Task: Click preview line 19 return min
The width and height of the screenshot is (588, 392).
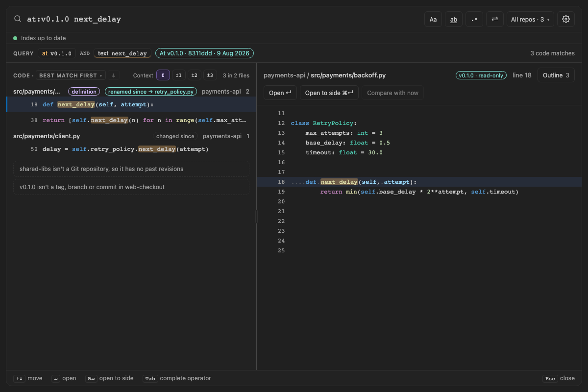Action: pyautogui.click(x=419, y=192)
